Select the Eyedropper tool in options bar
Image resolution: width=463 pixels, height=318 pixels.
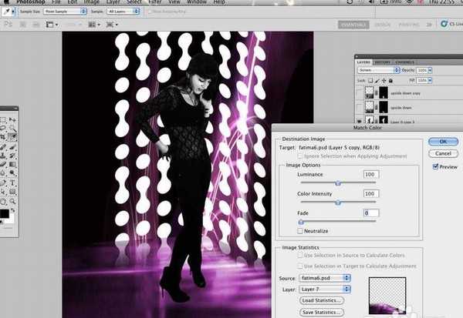click(x=8, y=13)
